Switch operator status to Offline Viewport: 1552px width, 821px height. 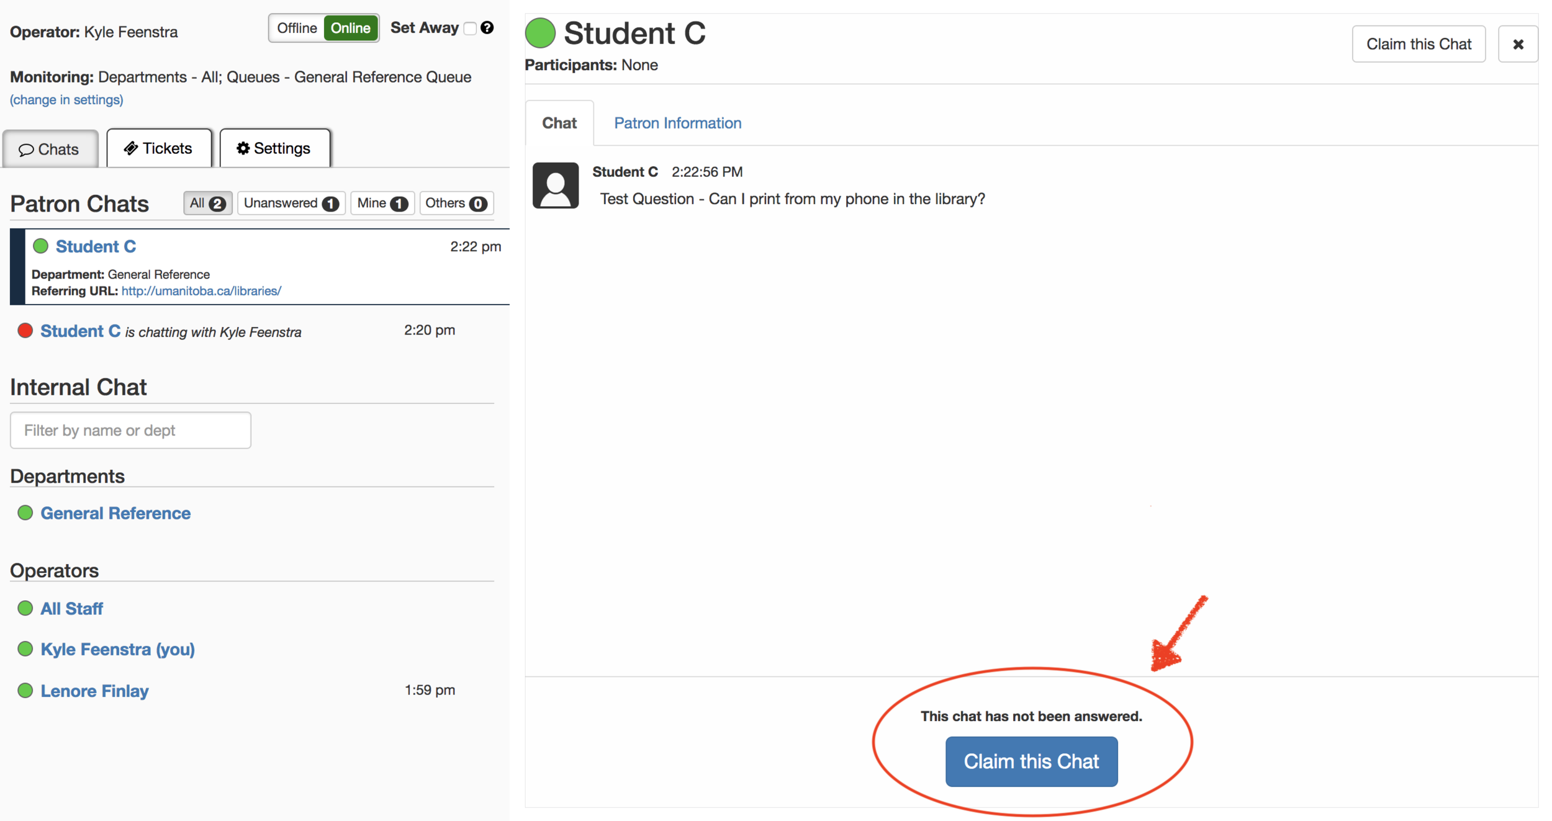297,28
